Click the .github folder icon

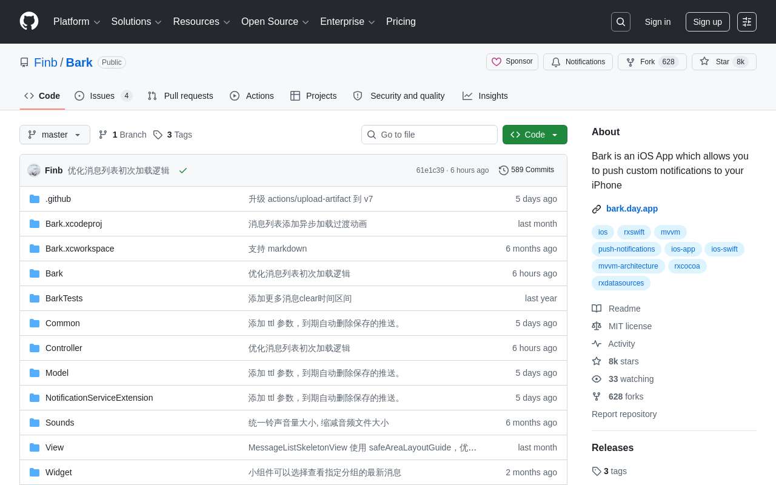[35, 199]
